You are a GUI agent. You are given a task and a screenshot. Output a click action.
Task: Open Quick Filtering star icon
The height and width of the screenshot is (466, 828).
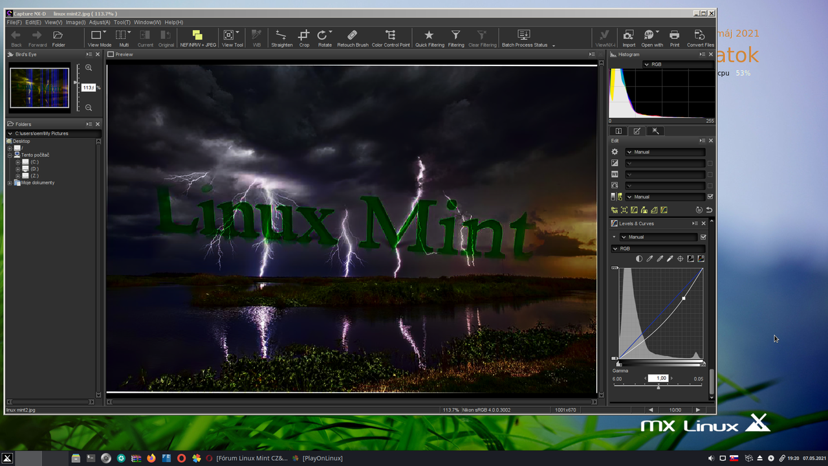point(429,35)
